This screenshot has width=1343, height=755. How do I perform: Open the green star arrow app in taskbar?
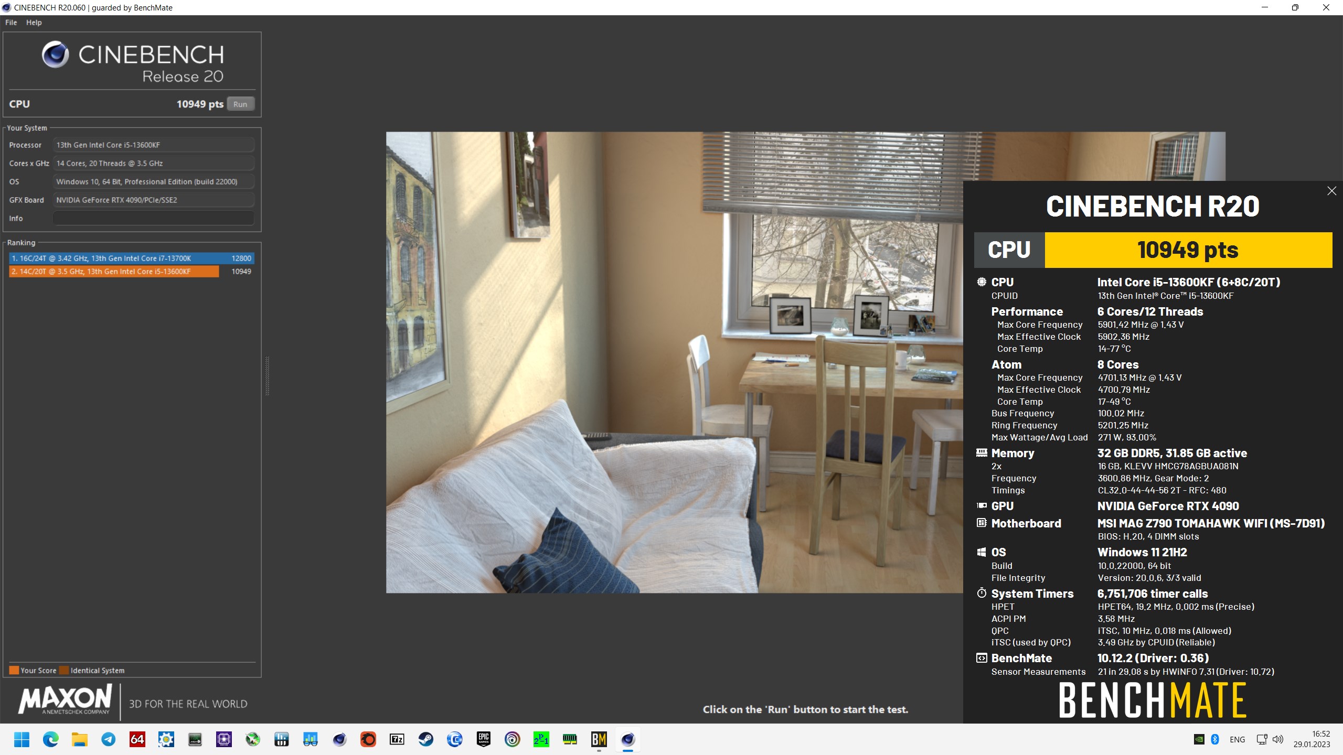pos(253,739)
